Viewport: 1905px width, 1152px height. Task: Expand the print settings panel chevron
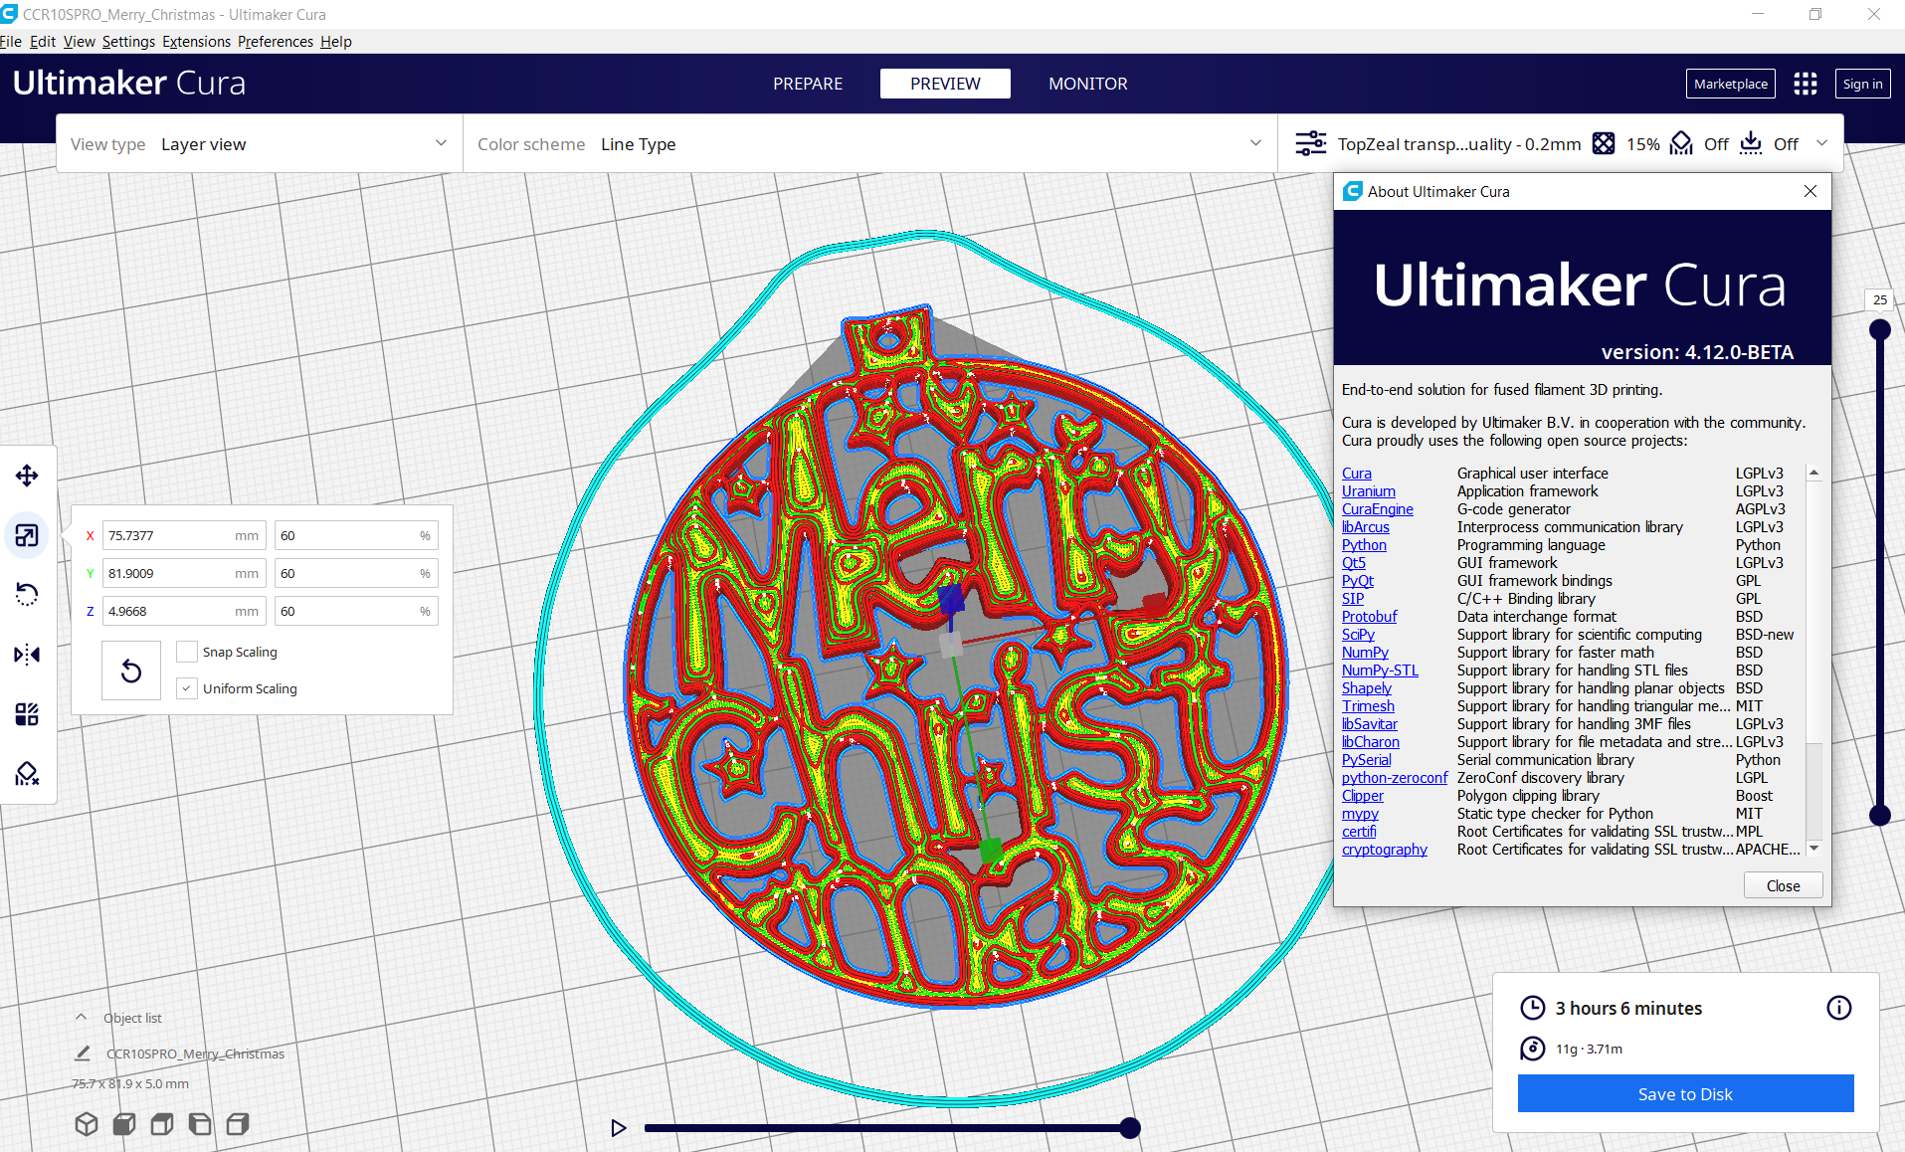point(1821,143)
